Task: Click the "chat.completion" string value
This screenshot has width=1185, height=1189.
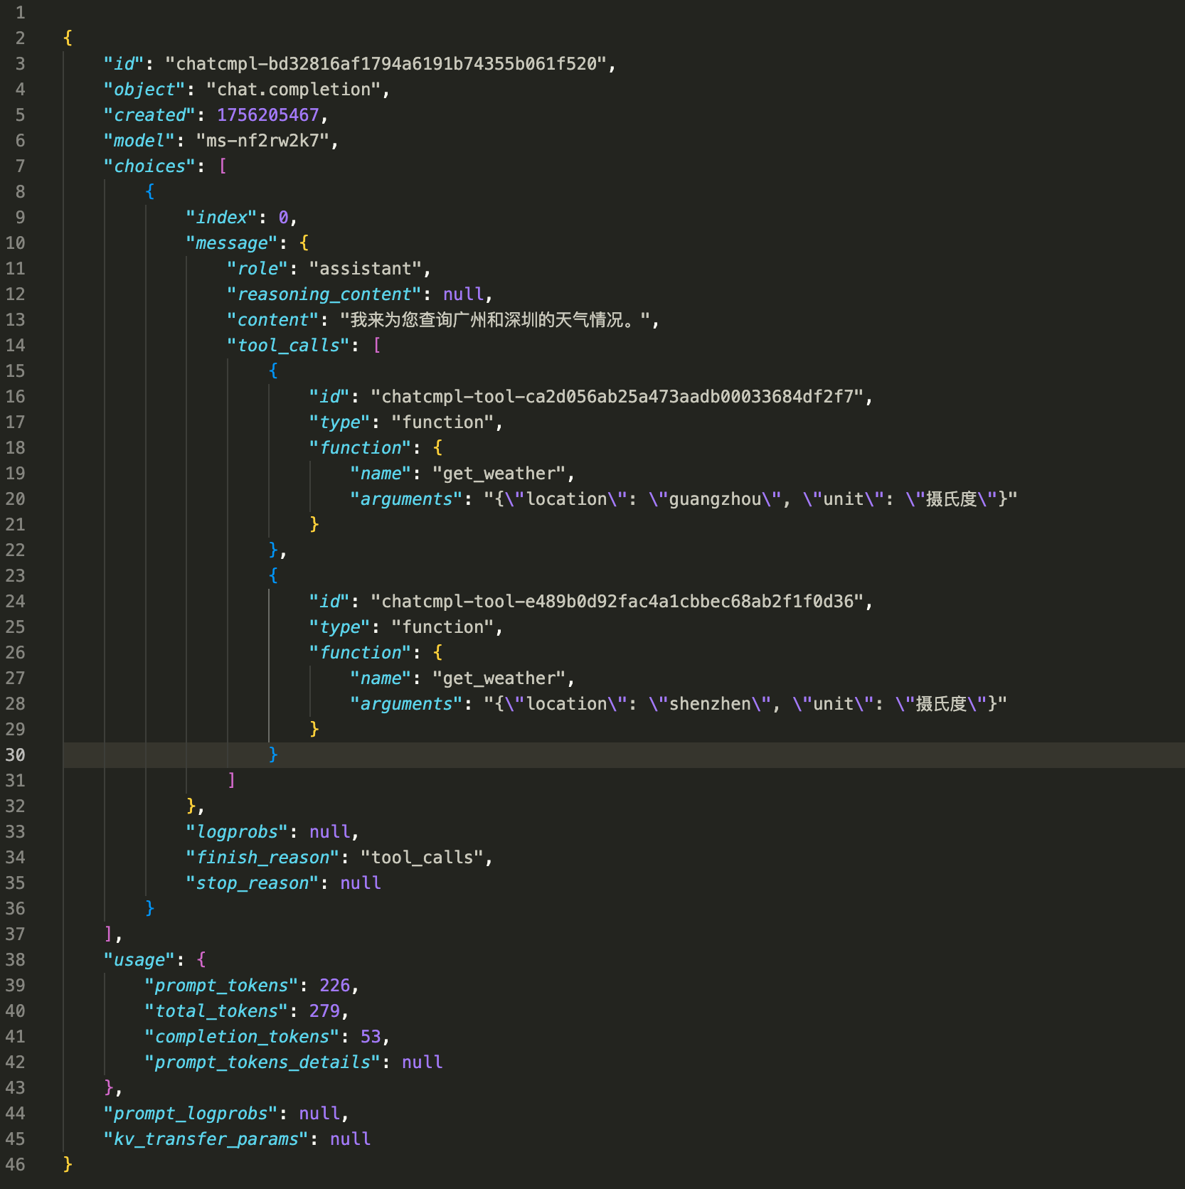Action: [293, 90]
